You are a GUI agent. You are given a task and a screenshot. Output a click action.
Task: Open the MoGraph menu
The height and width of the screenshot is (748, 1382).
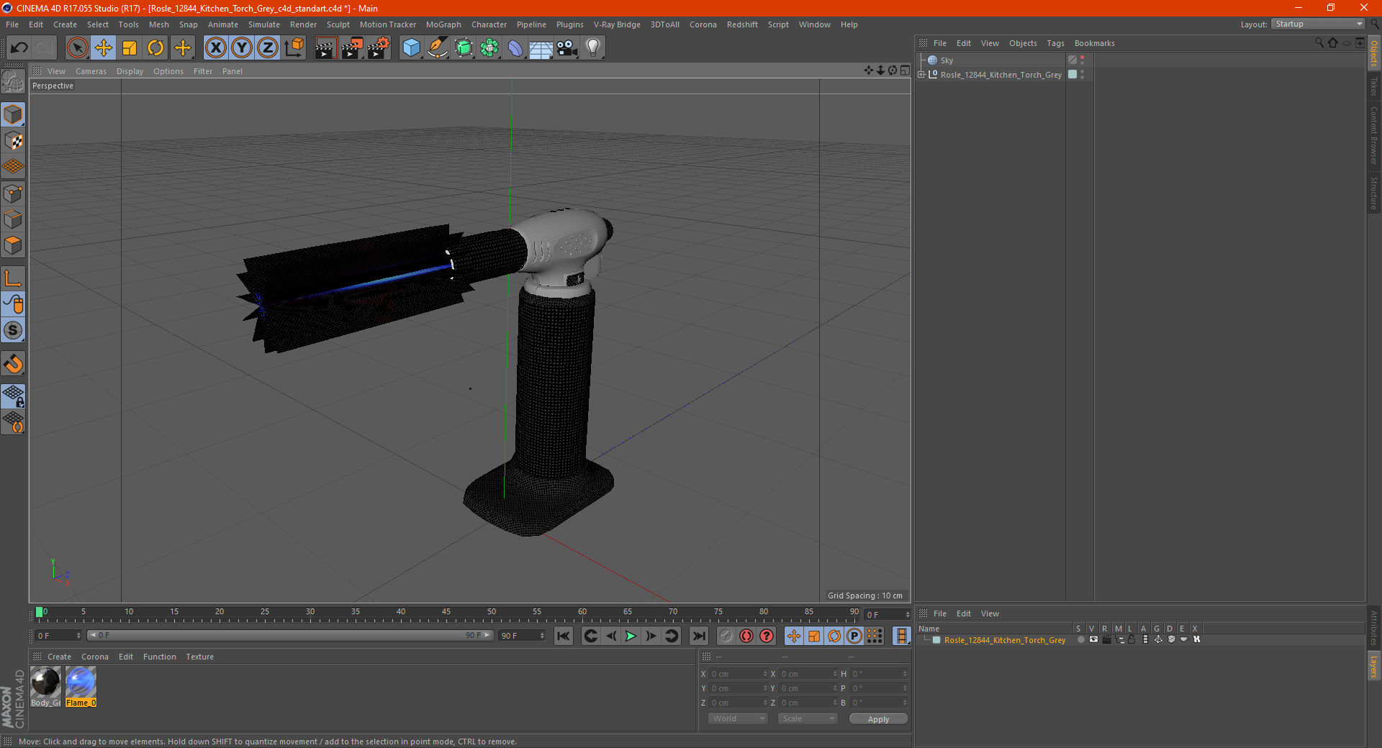tap(443, 24)
